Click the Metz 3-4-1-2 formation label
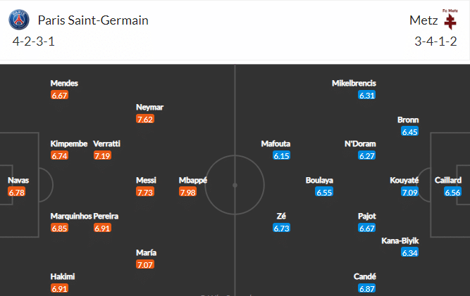This screenshot has width=470, height=296. 435,41
